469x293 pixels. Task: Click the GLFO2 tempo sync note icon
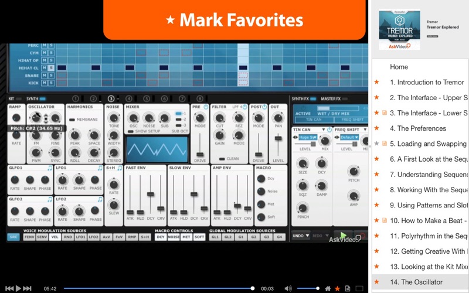pos(50,199)
